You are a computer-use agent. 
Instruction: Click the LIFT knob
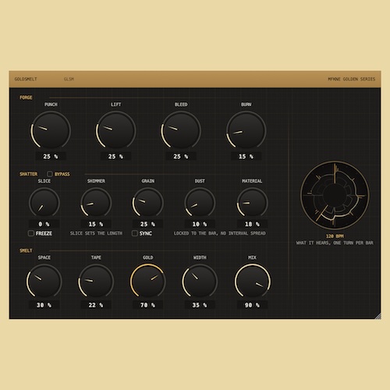click(115, 130)
